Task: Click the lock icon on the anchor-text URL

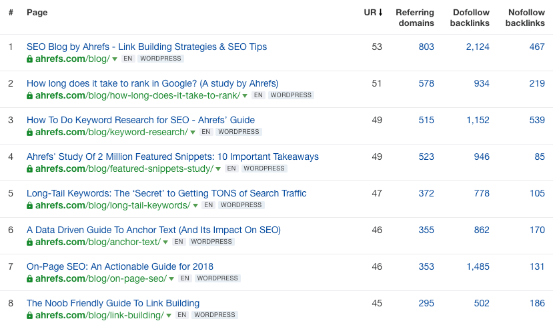Action: [29, 242]
